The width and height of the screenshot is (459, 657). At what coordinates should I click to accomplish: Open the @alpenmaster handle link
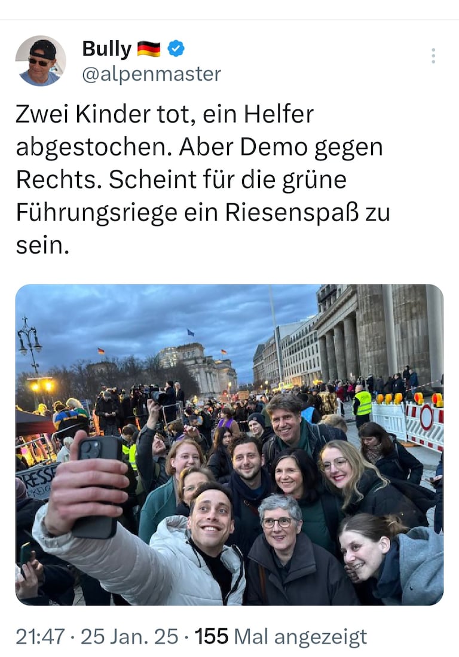[x=151, y=75]
